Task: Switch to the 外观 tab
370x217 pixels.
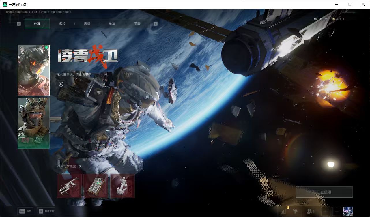Action: [37, 24]
